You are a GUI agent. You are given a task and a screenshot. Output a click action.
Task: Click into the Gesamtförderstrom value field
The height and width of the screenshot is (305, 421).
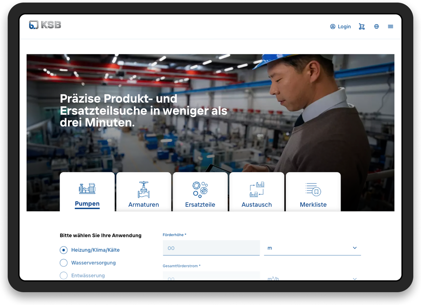click(x=211, y=277)
